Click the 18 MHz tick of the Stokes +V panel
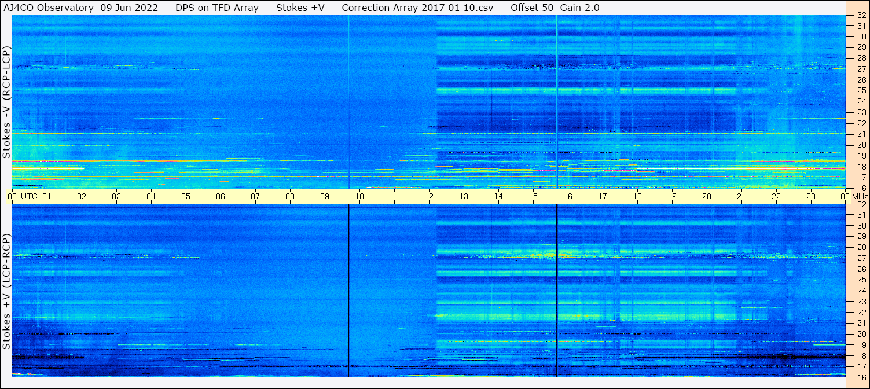 tap(861, 356)
